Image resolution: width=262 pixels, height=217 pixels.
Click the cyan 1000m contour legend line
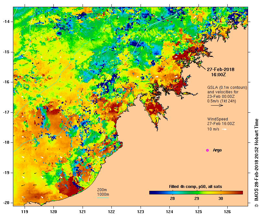[103, 198]
